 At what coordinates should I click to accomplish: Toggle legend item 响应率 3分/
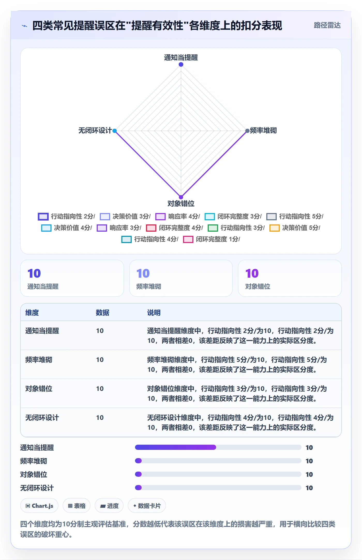(119, 228)
